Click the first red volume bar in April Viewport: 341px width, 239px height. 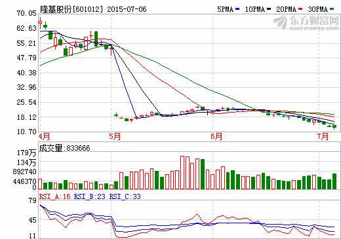click(40, 184)
